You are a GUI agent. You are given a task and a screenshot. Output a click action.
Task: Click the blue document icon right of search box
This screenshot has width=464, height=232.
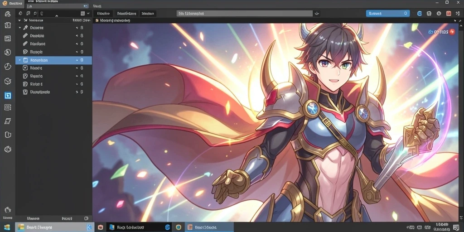coord(419,13)
